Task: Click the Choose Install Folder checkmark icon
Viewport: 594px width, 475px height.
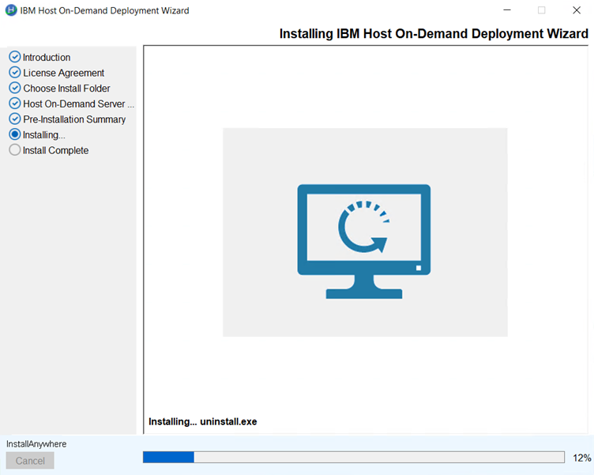Action: coord(14,88)
